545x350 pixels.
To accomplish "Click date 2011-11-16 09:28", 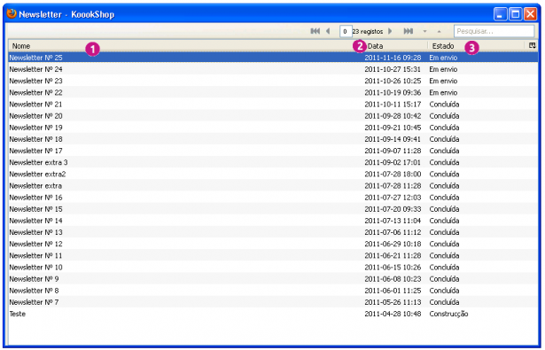I will point(393,58).
